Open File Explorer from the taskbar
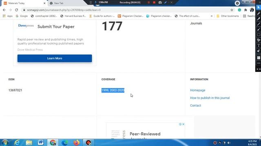Screen dimensions: 261x146 tap(29, 142)
